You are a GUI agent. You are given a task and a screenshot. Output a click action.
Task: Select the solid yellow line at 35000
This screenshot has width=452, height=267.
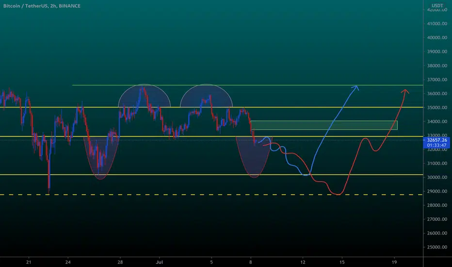pos(211,107)
